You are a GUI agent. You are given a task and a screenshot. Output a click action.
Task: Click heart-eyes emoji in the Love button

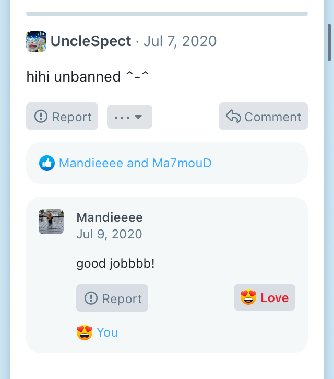point(248,297)
